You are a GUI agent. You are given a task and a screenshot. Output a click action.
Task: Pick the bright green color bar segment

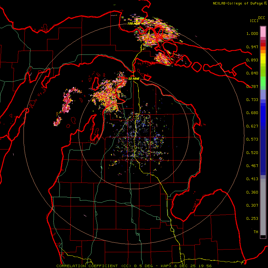tap(263, 81)
